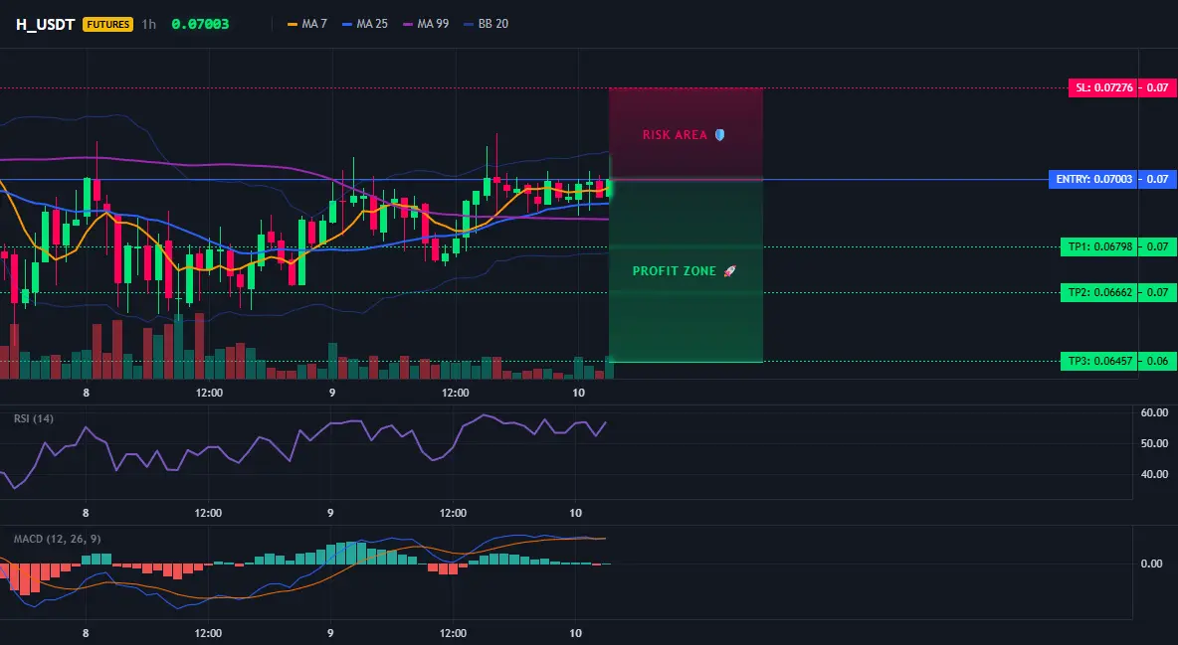Click the SL: 0.07276 stop loss label
The image size is (1178, 645).
coord(1102,87)
